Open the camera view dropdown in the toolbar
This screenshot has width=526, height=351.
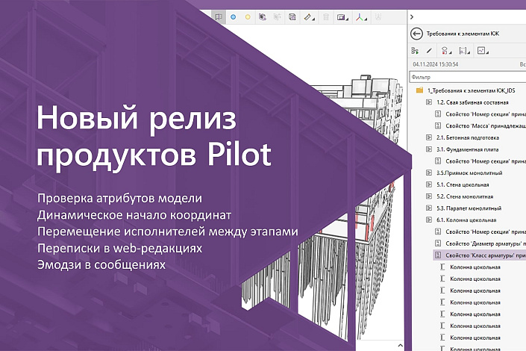coord(343,16)
